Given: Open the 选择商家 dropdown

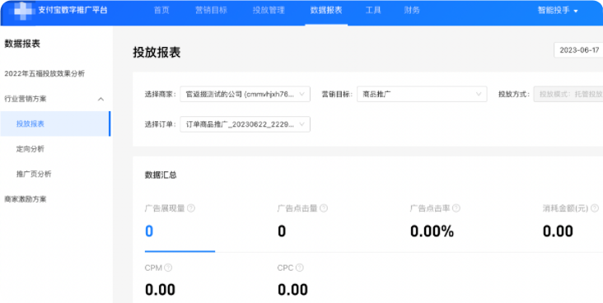Looking at the screenshot, I should click(245, 94).
